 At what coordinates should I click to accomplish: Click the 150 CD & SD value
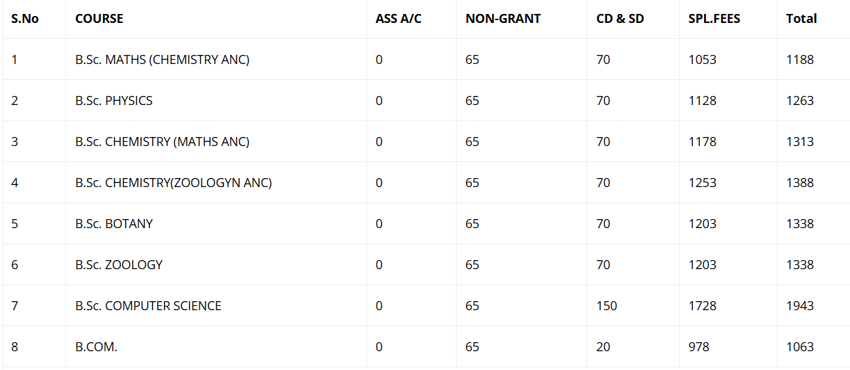(607, 306)
